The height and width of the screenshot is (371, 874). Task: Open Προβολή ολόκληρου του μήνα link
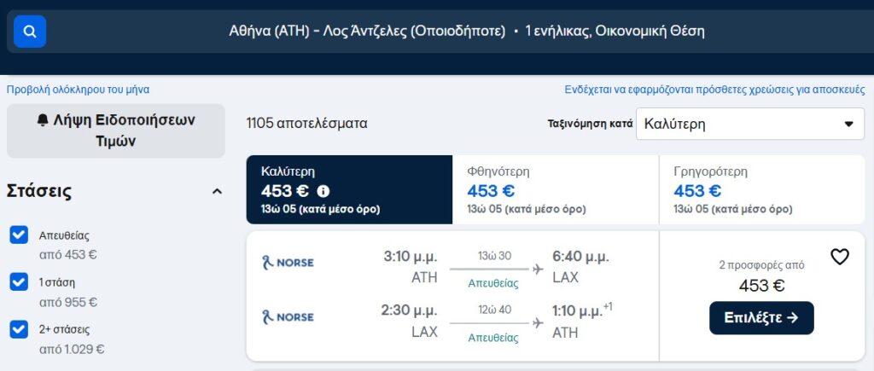point(78,90)
